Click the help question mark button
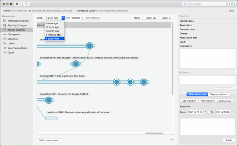The image size is (238, 146). pyautogui.click(x=172, y=140)
